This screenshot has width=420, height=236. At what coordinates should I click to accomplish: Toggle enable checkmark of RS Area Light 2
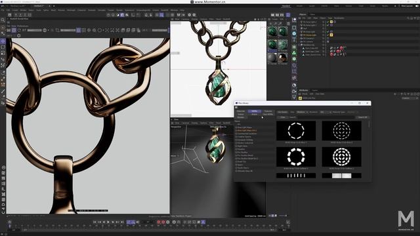[328, 22]
